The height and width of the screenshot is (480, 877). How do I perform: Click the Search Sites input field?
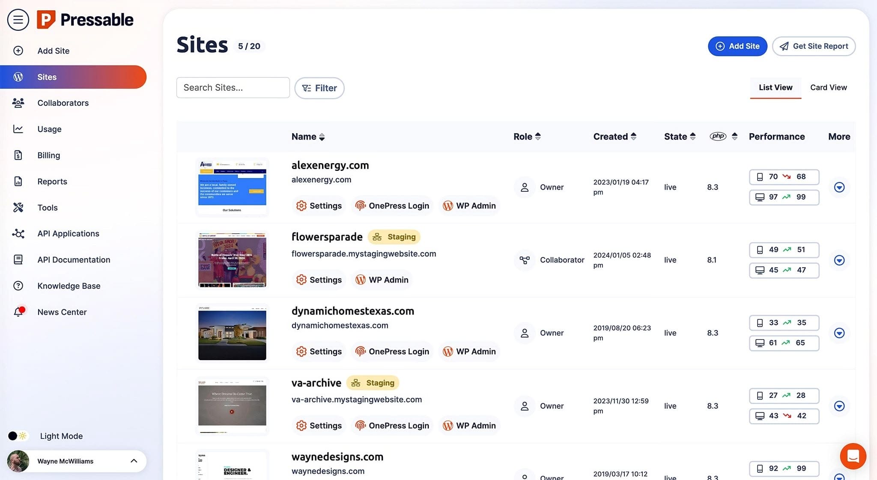pyautogui.click(x=233, y=87)
